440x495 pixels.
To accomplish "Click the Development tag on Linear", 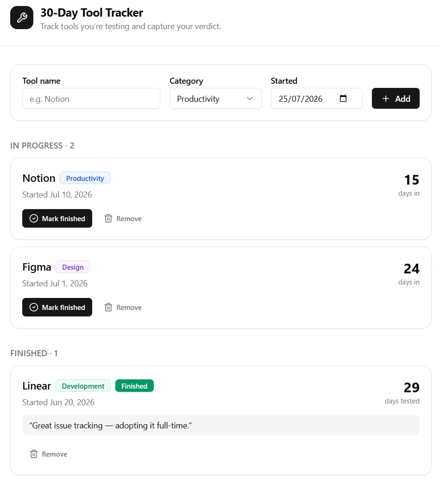I will coord(83,386).
